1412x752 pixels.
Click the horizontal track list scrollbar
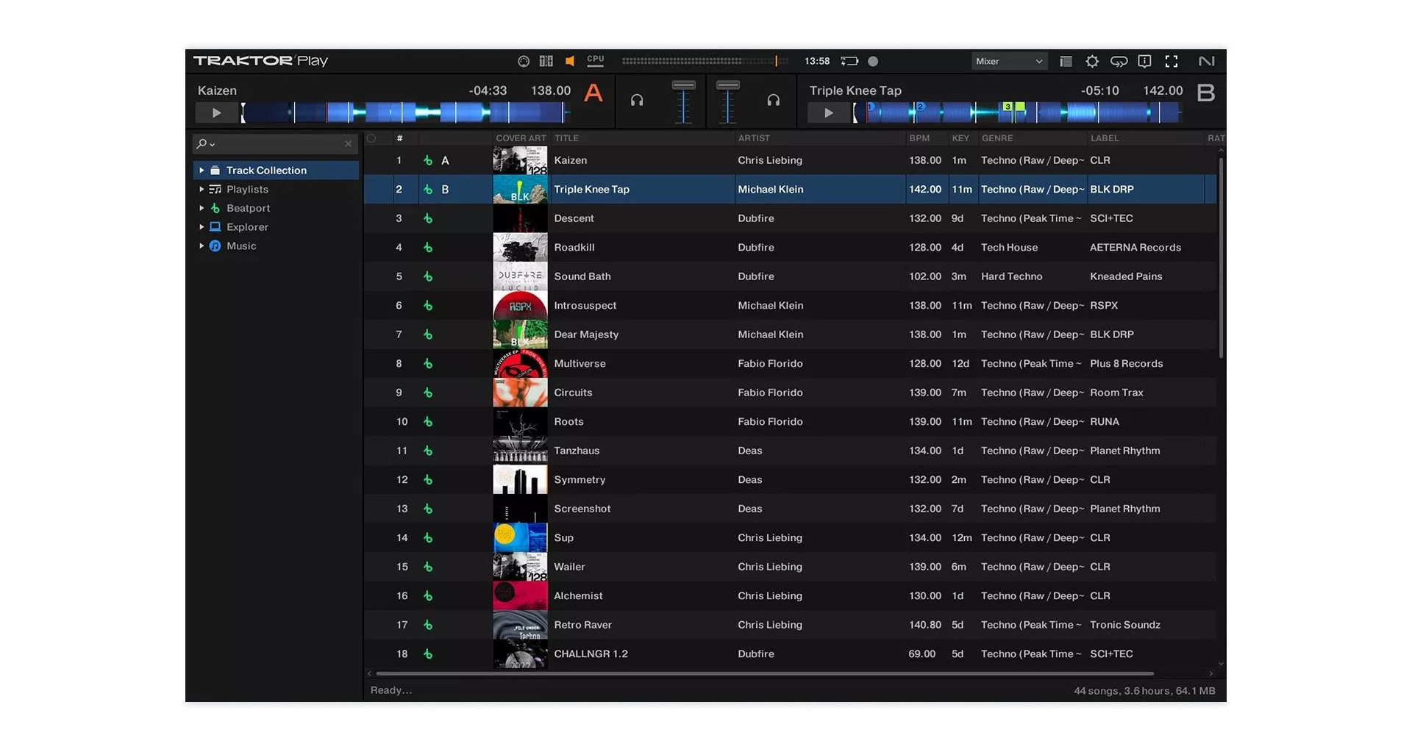point(765,673)
